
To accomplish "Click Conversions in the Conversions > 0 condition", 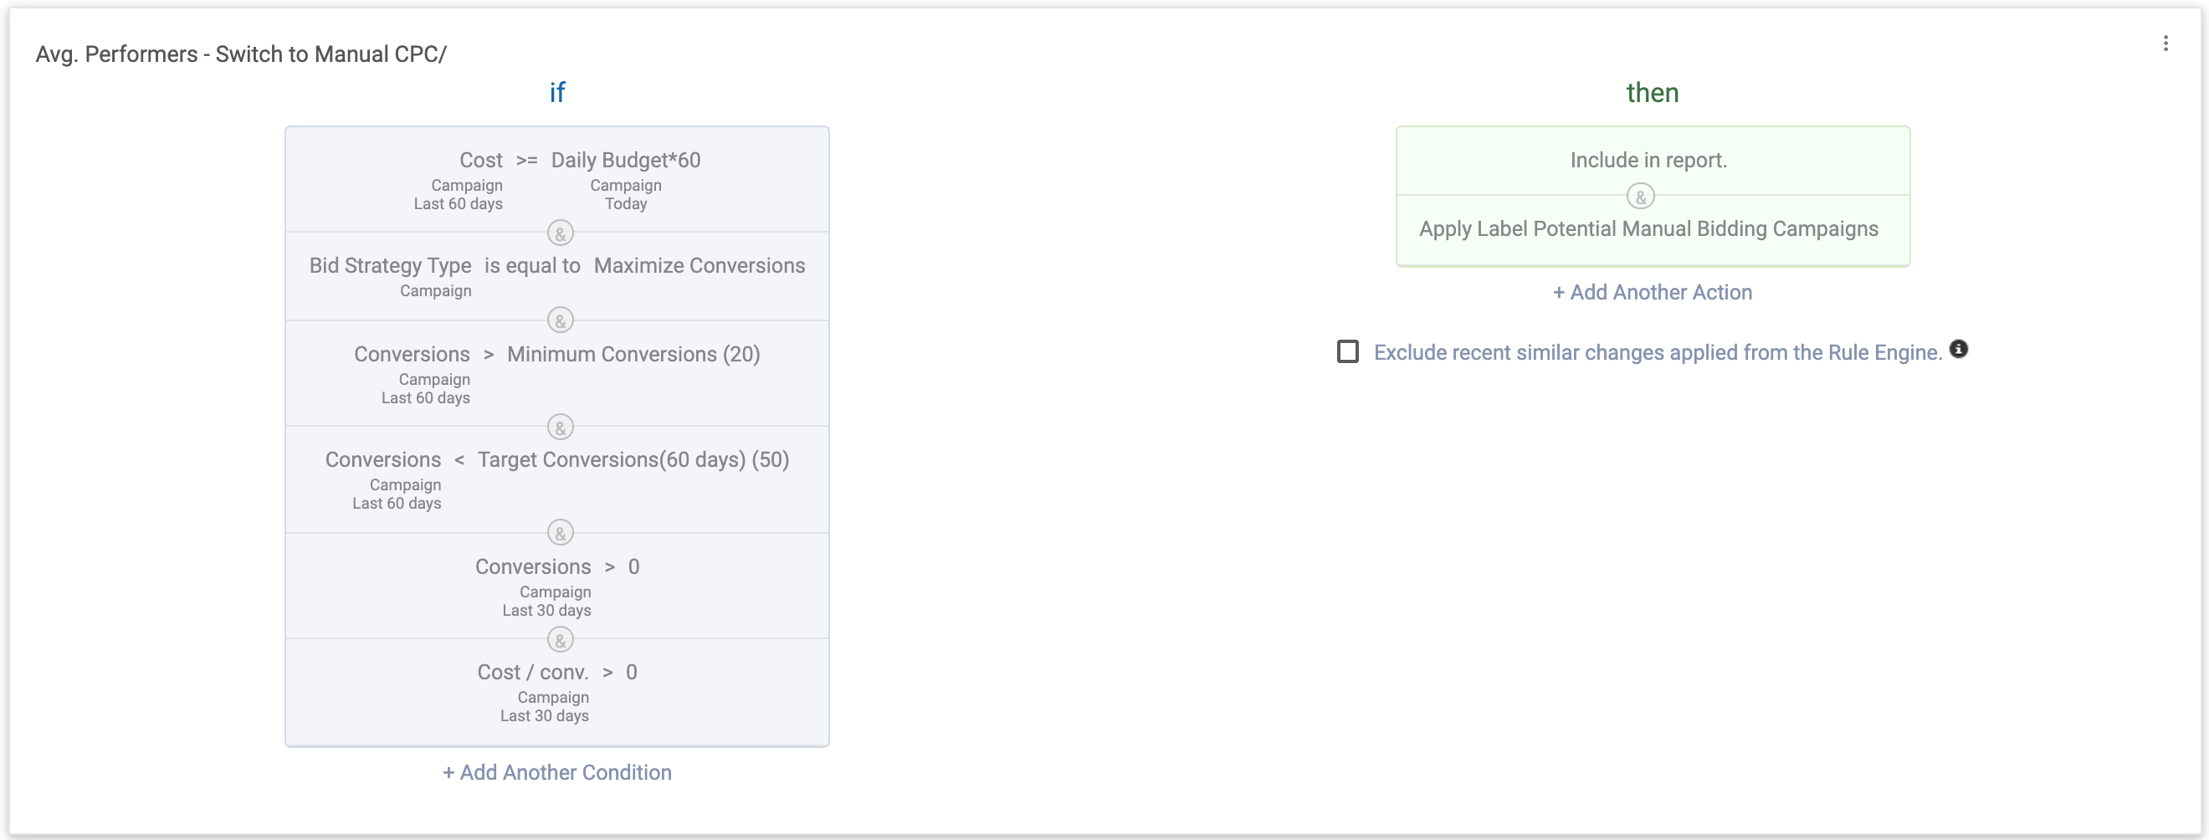I will click(533, 566).
